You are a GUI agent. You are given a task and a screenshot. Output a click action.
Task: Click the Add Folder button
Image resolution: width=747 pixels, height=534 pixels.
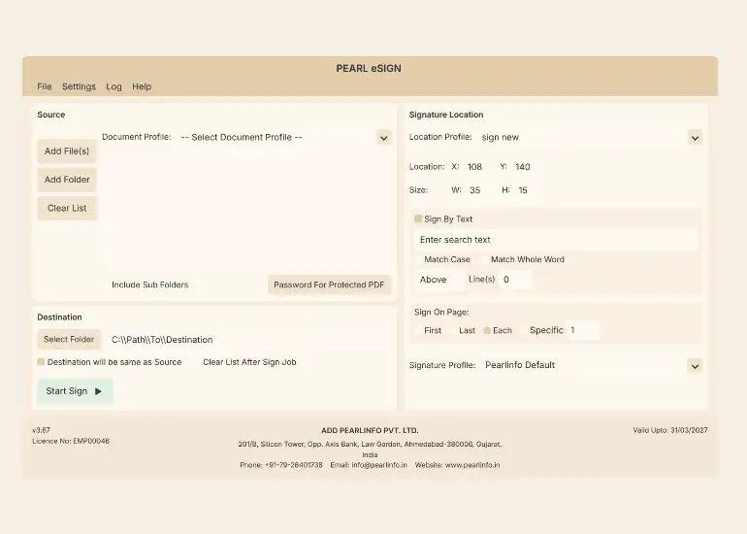click(x=67, y=180)
